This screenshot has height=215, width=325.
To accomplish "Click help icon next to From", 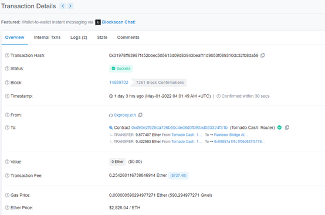I will click(7, 115).
